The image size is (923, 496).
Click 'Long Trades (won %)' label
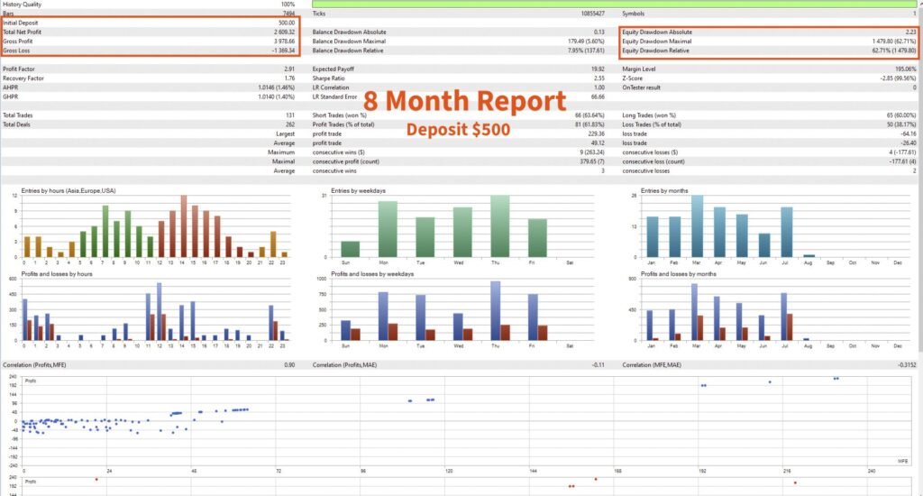[649, 115]
